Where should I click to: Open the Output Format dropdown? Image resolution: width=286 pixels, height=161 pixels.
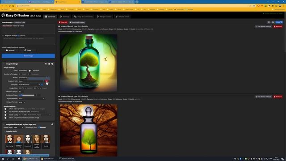22,102
